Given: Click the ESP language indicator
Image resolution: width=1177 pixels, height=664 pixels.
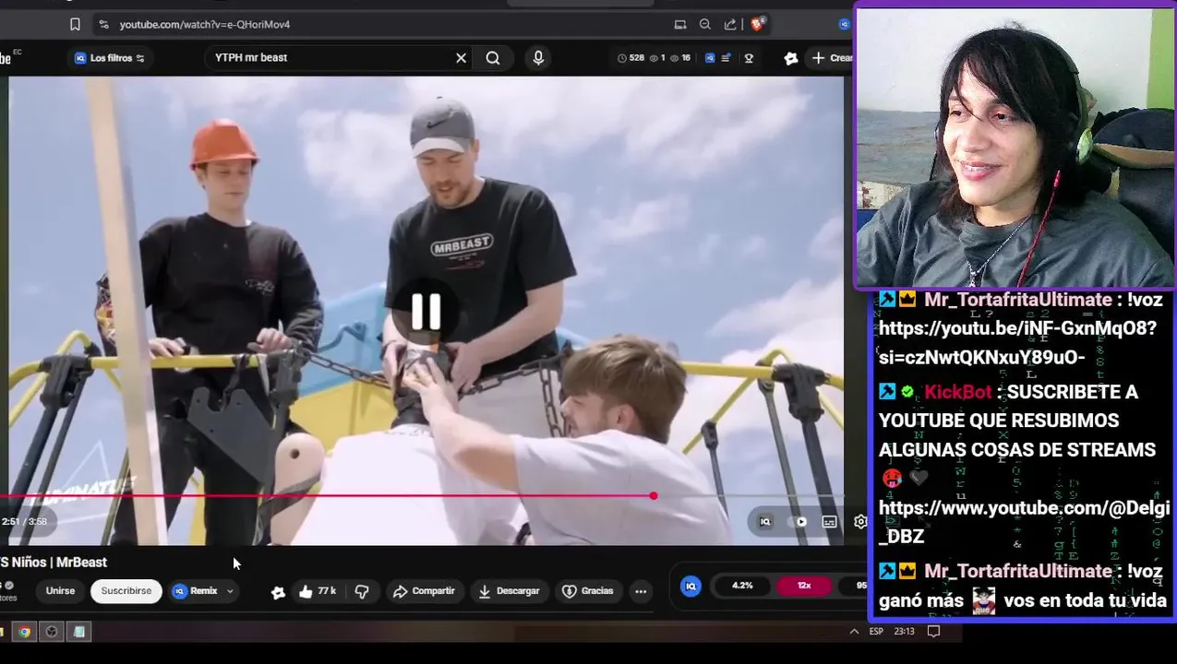Looking at the screenshot, I should [x=876, y=632].
